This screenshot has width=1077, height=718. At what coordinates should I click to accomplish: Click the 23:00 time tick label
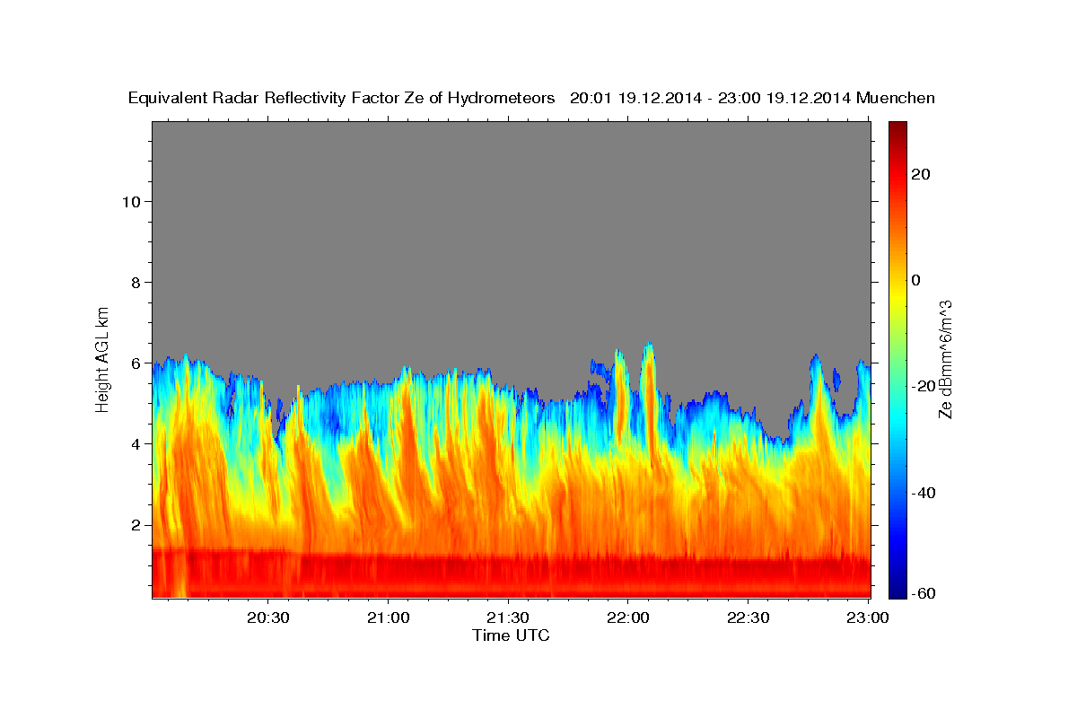click(868, 617)
